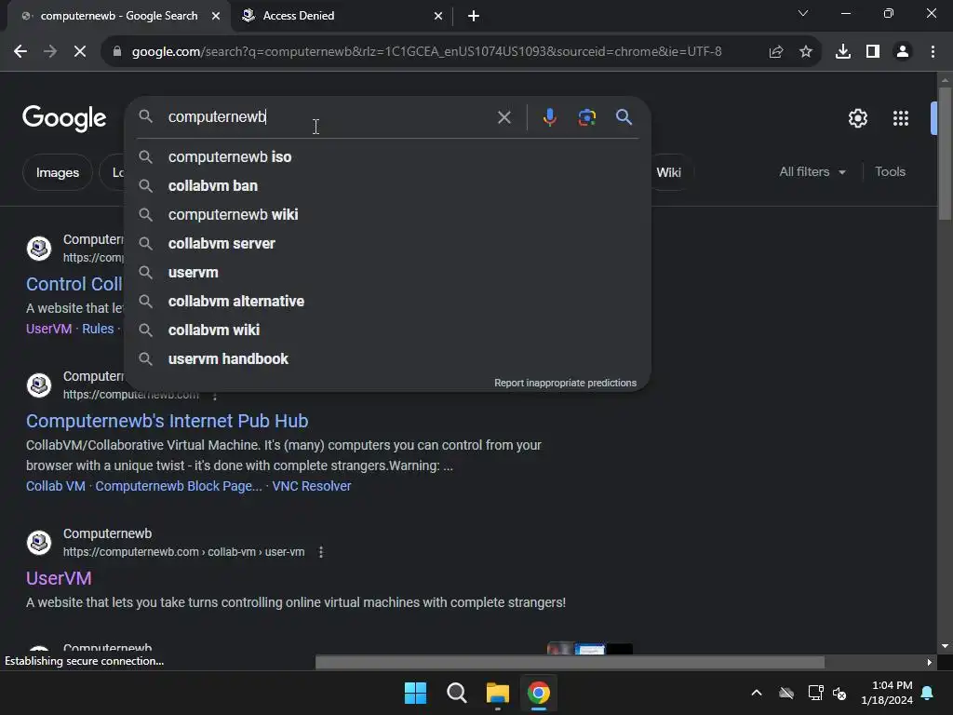Search by image with Google Lens
Image resolution: width=953 pixels, height=715 pixels.
coord(587,117)
